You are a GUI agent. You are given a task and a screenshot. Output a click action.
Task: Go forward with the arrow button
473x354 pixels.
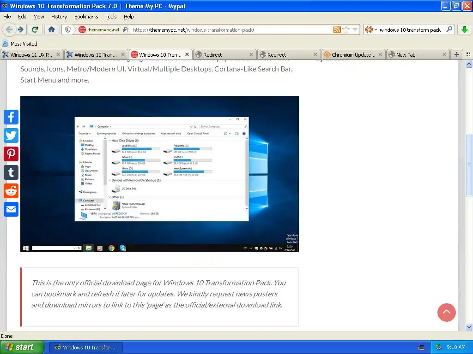21,29
